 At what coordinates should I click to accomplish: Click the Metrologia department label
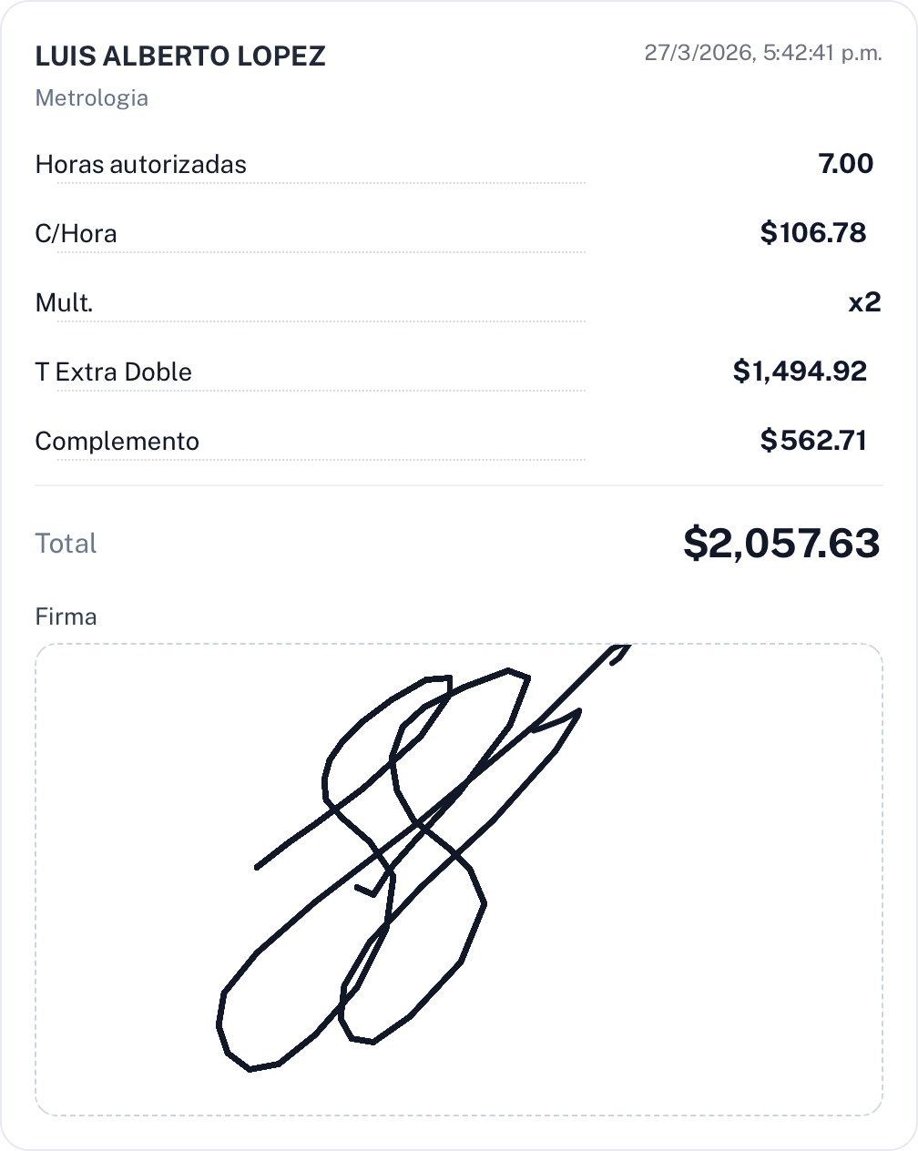pyautogui.click(x=91, y=98)
